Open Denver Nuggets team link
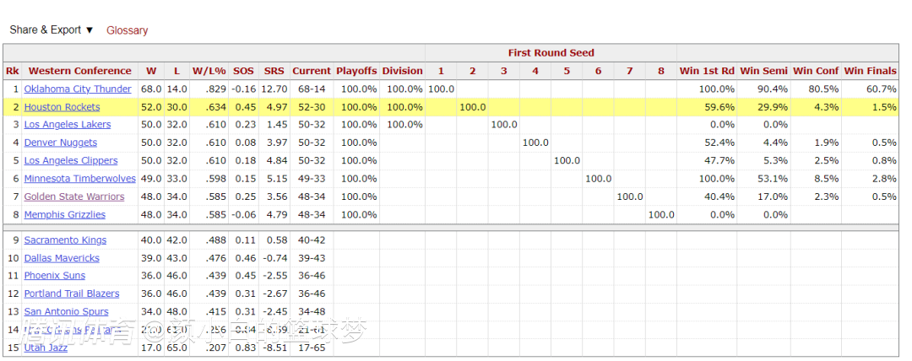The image size is (912, 361). click(x=61, y=143)
